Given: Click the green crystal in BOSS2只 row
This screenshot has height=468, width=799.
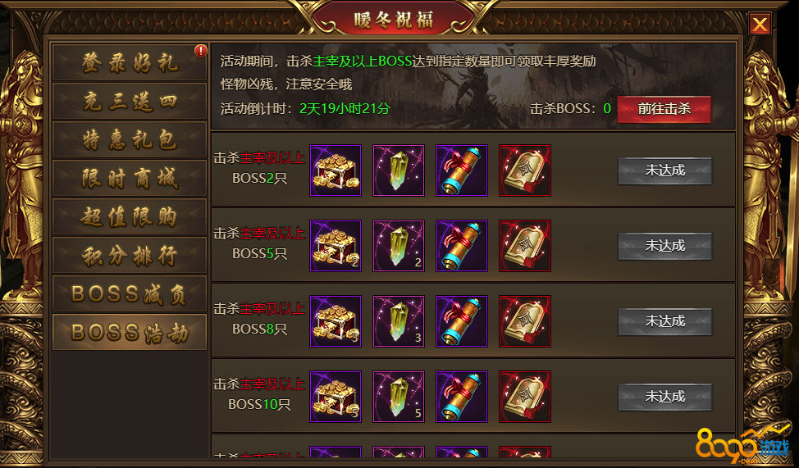Looking at the screenshot, I should pyautogui.click(x=399, y=170).
